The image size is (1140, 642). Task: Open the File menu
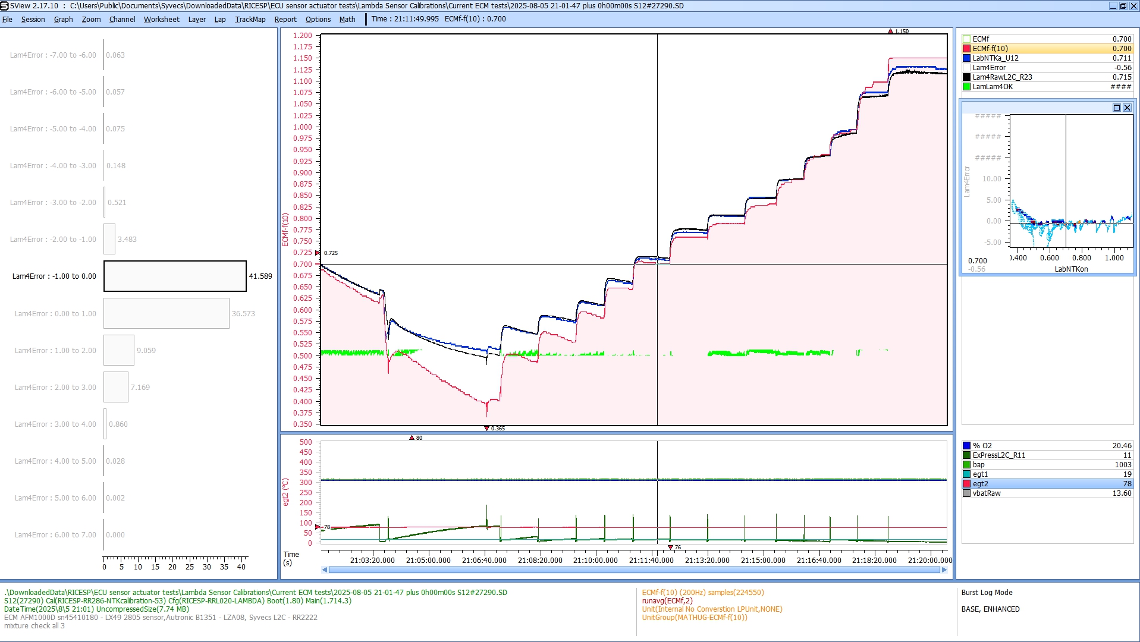(x=7, y=19)
